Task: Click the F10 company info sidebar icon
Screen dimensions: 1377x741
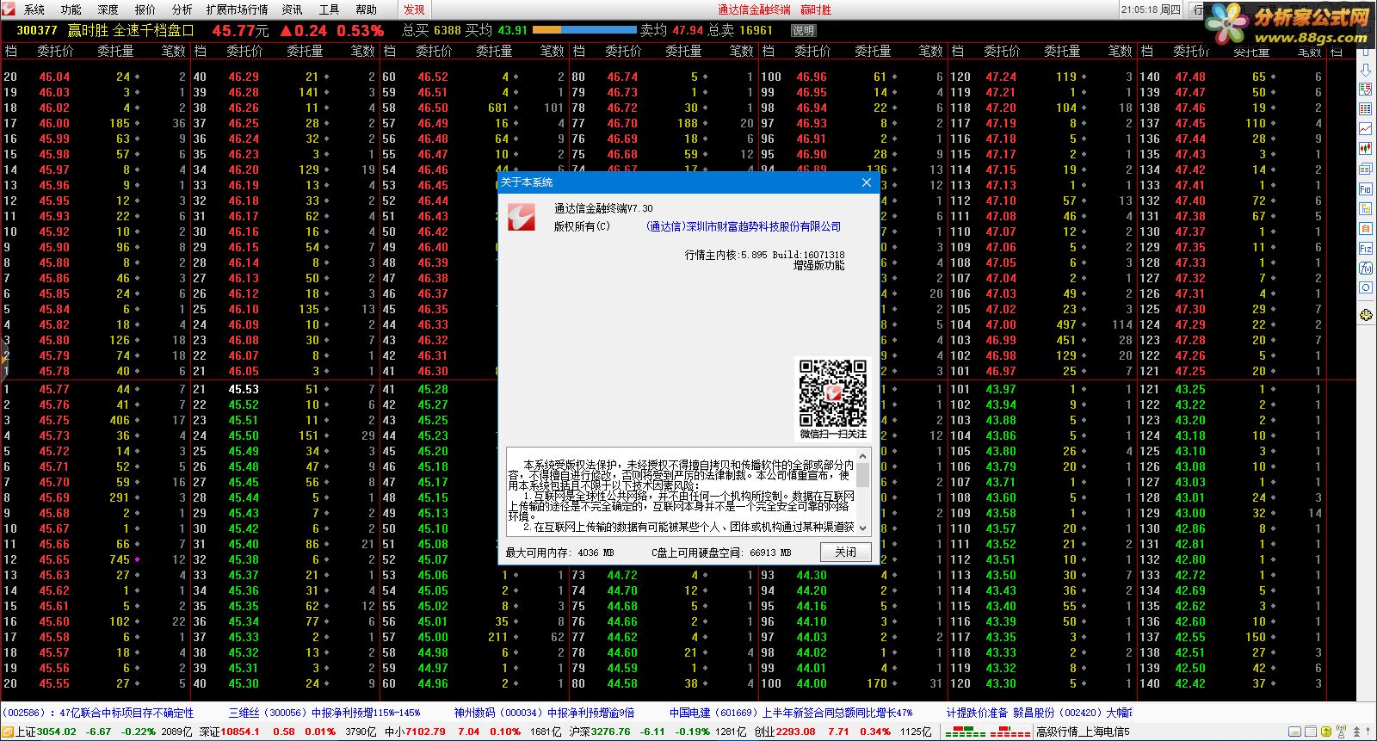Action: click(1366, 188)
